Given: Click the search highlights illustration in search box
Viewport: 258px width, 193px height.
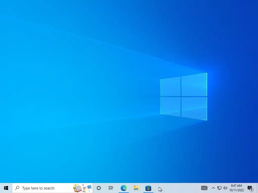Looking at the screenshot, I should (82, 188).
